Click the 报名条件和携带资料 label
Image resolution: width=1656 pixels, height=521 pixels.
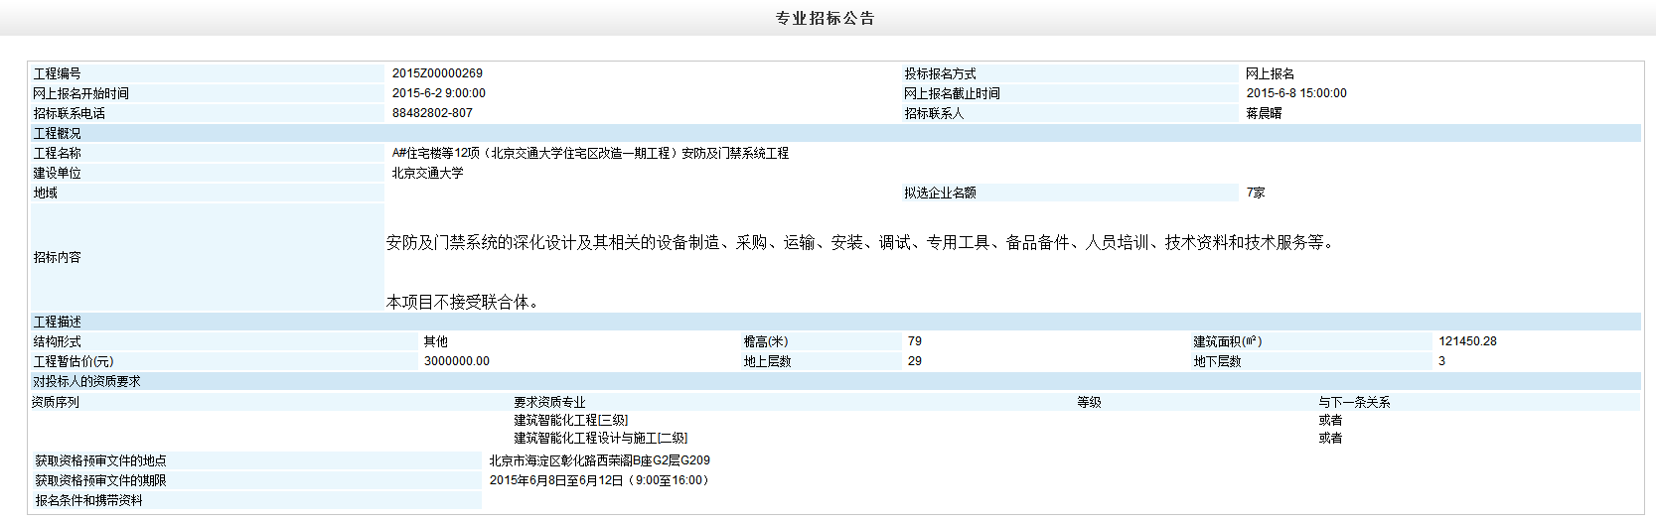coord(89,500)
